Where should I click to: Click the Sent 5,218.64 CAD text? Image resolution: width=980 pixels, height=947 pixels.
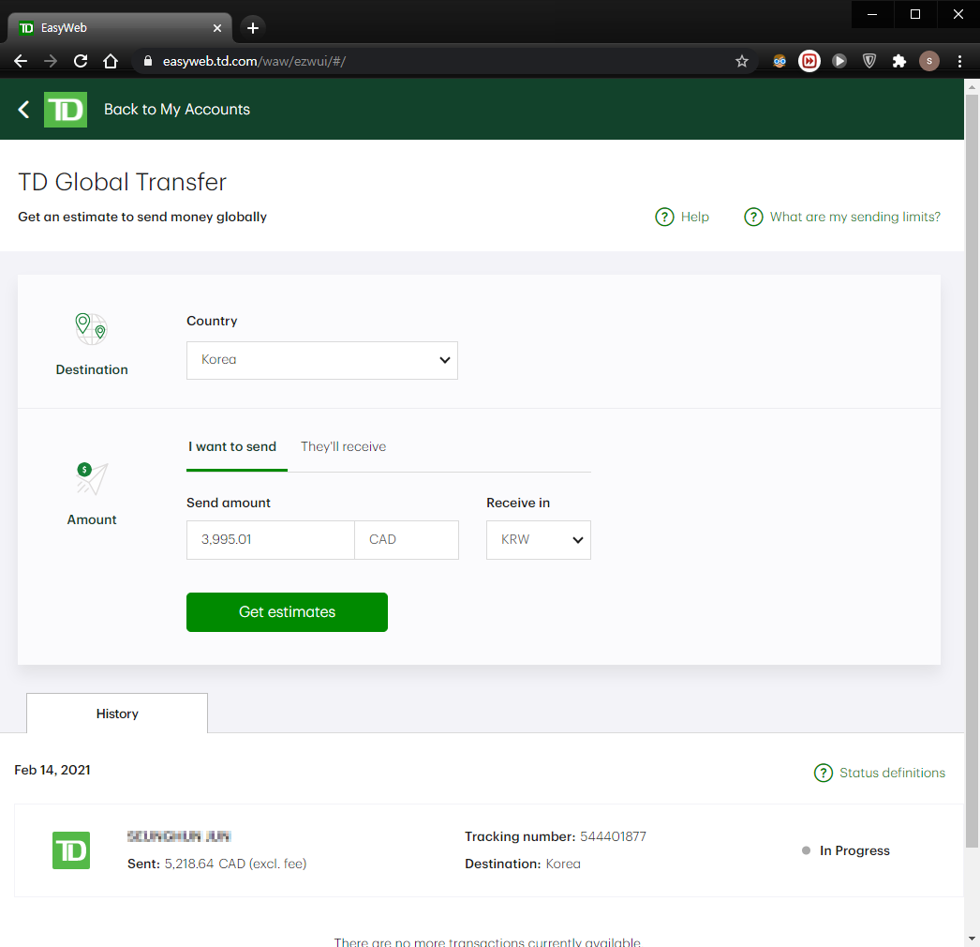click(216, 864)
